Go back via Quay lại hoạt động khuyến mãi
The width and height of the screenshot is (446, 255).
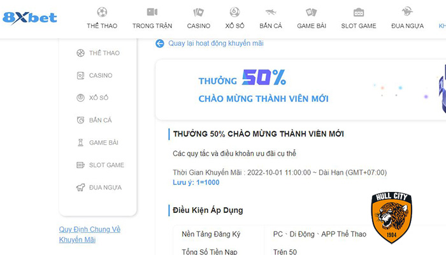tap(215, 43)
